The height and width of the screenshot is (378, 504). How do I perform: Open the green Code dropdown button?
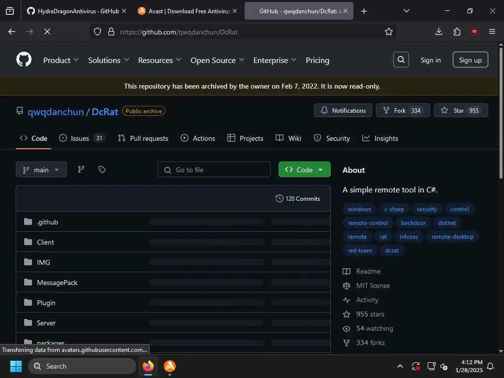[304, 169]
